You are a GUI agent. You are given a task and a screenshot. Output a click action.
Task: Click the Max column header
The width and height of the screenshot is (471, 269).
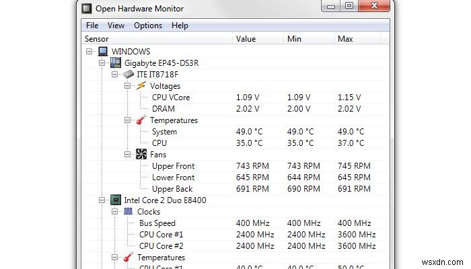point(357,39)
